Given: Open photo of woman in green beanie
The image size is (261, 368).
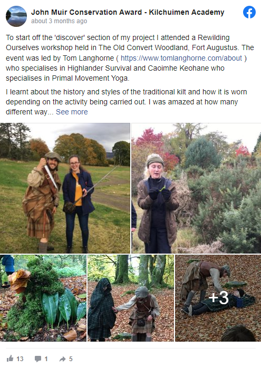Looking at the screenshot, I should 196,188.
